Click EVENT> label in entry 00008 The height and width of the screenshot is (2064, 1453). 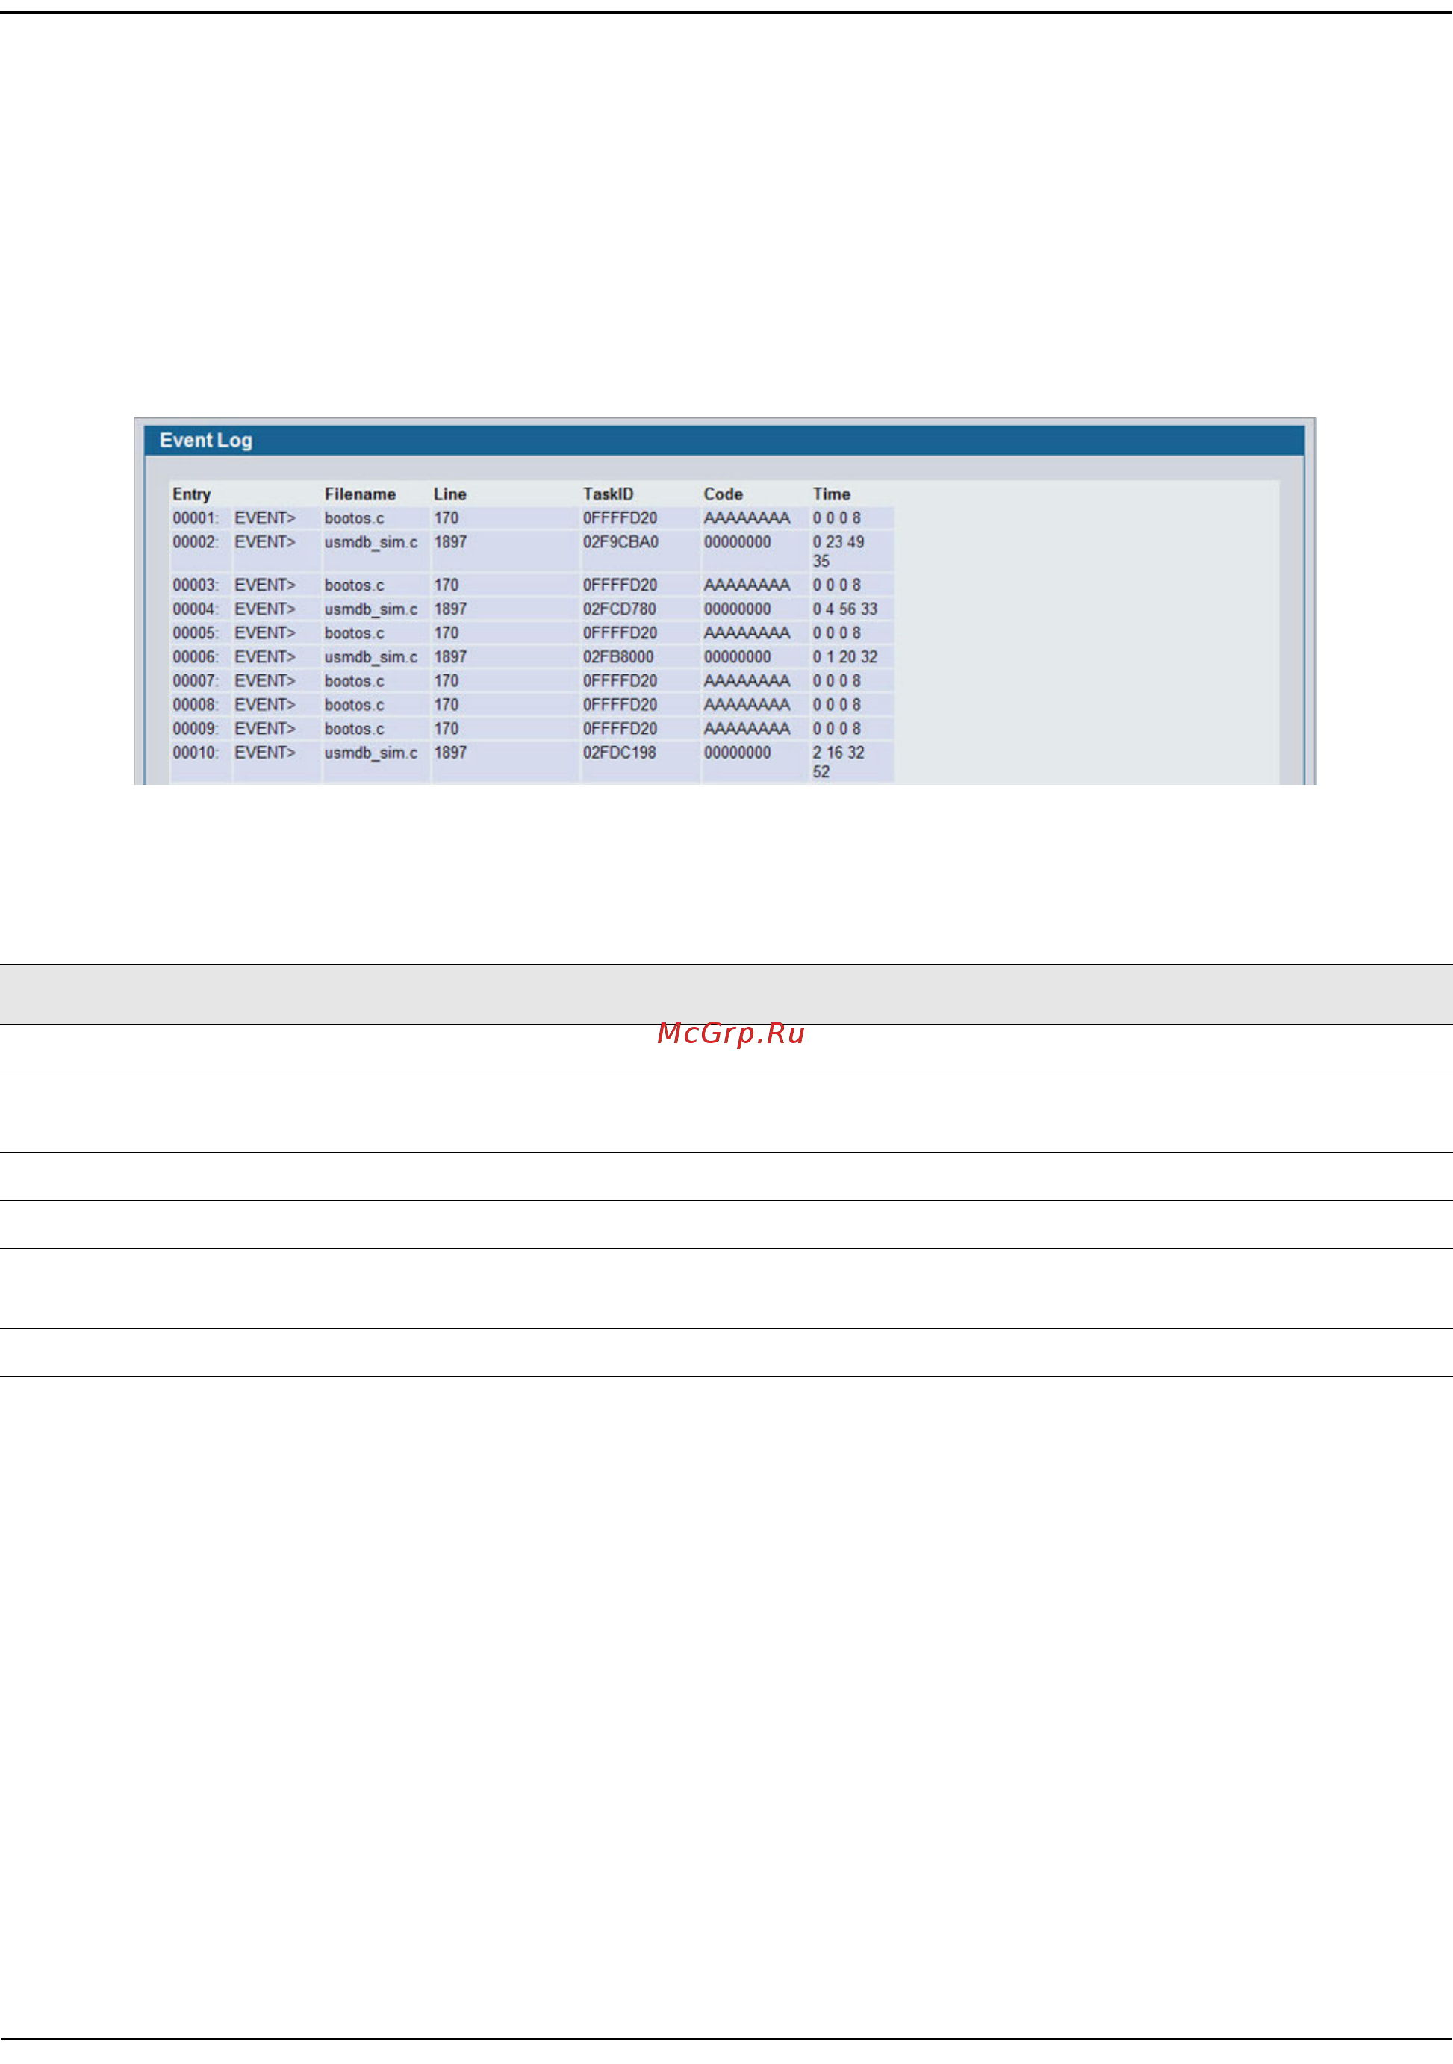(265, 705)
